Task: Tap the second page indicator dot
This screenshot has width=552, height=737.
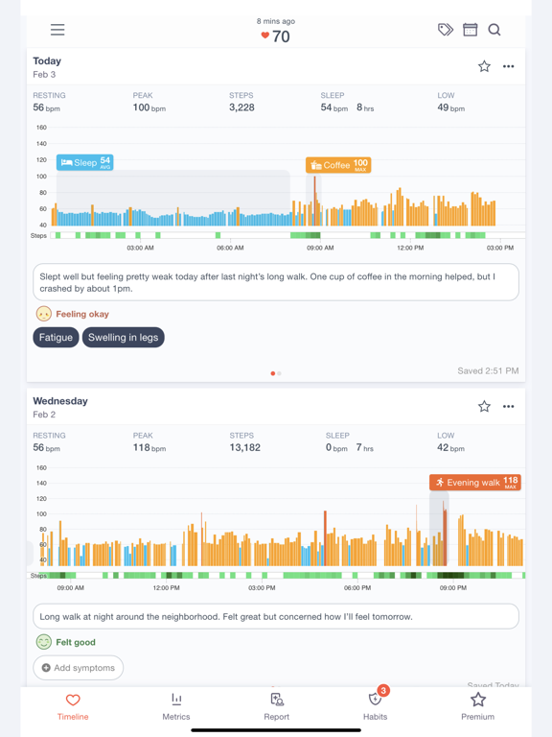Action: 279,373
